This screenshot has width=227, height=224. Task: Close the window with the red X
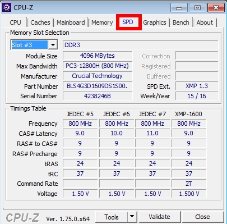[216, 8]
